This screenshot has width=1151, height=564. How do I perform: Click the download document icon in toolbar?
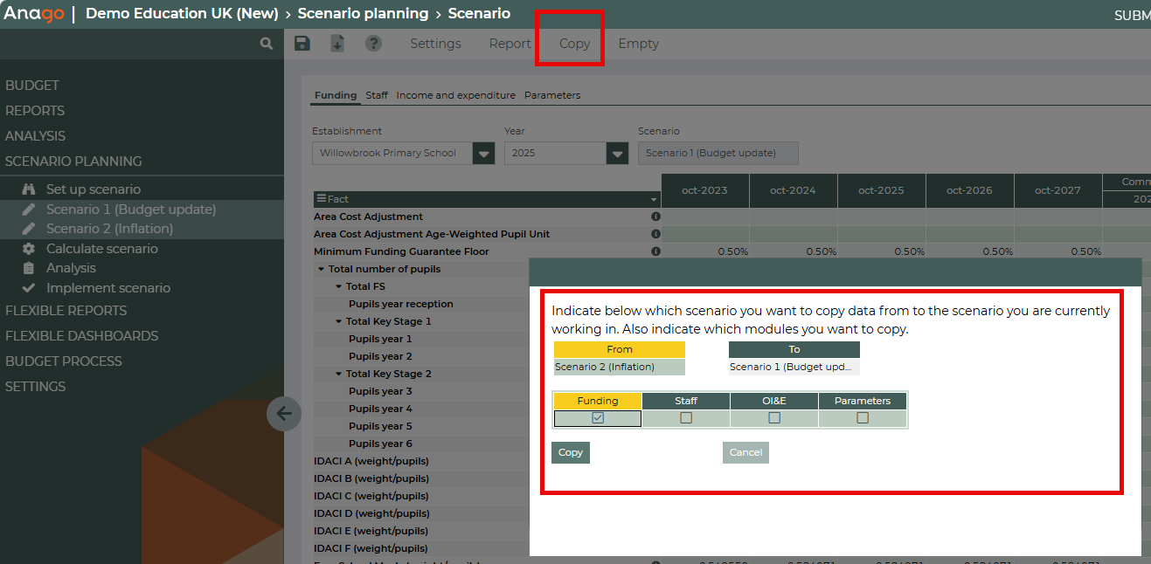[337, 44]
